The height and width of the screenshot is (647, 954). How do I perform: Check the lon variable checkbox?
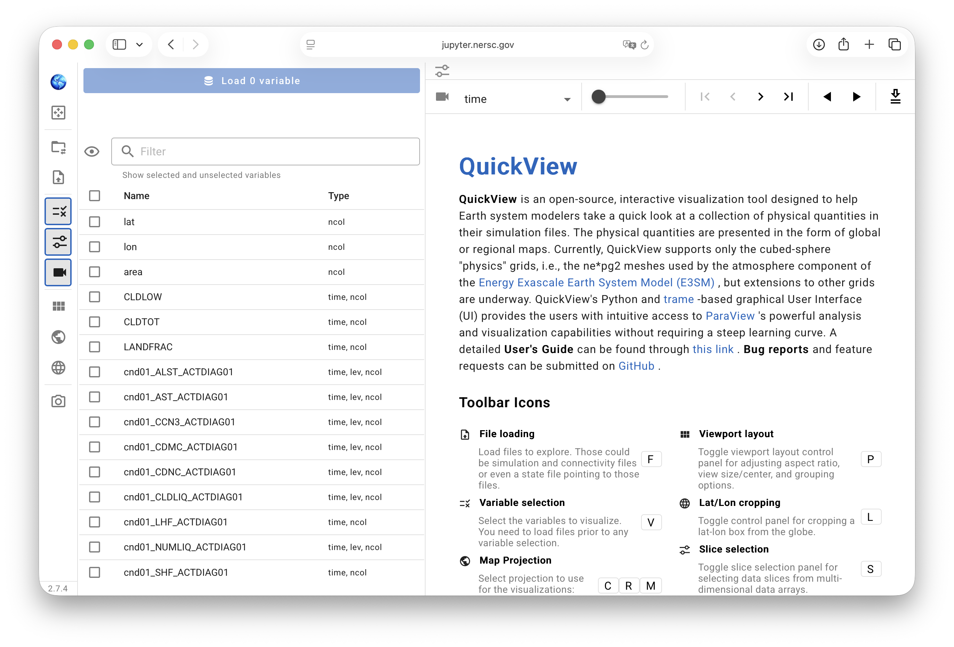point(95,247)
